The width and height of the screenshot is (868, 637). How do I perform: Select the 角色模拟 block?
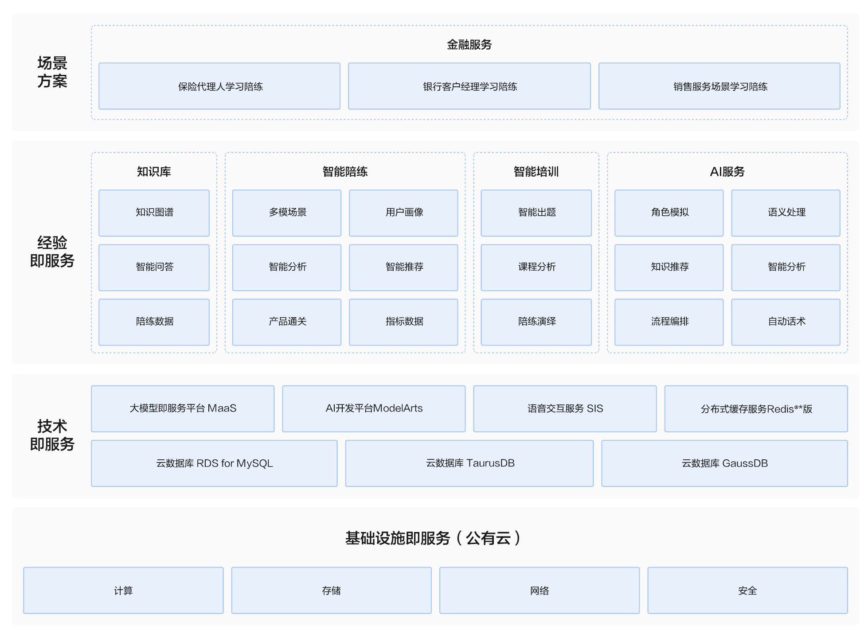click(669, 213)
